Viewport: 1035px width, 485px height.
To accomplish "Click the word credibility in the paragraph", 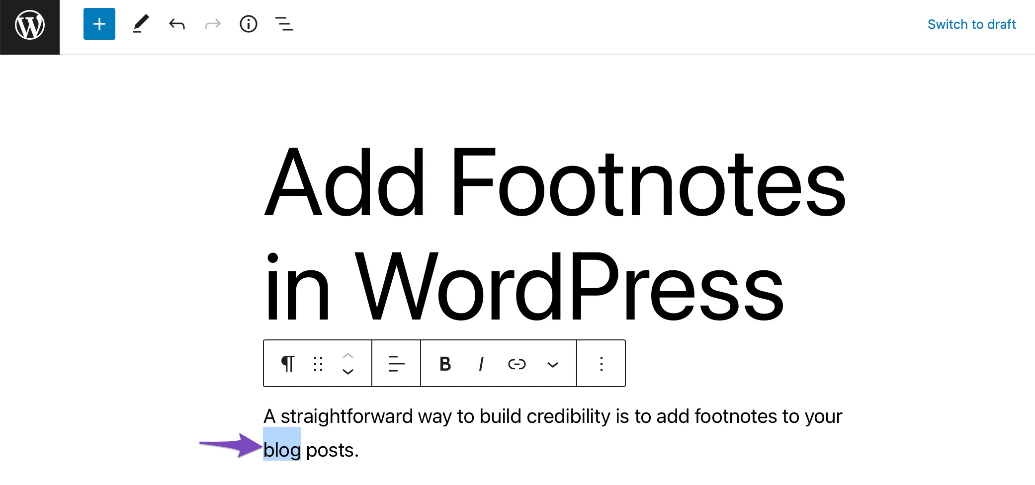I will coord(568,416).
